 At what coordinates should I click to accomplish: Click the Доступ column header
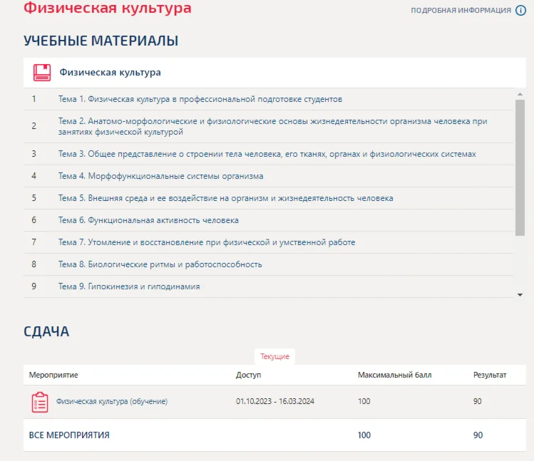[x=248, y=375]
